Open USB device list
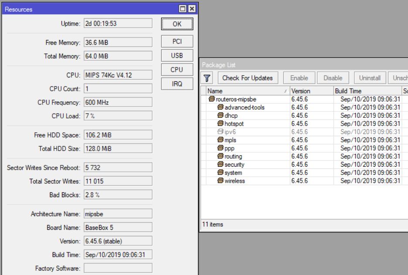408x275 pixels. (x=177, y=55)
